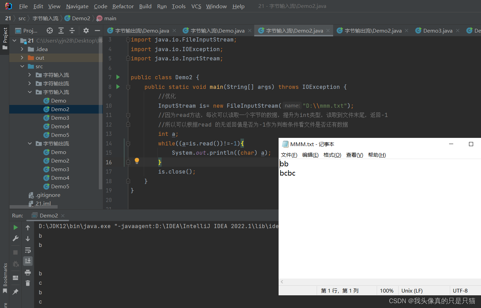The image size is (481, 308).
Task: Click Notepad horizontal scroll left arrow
Action: tap(282, 282)
